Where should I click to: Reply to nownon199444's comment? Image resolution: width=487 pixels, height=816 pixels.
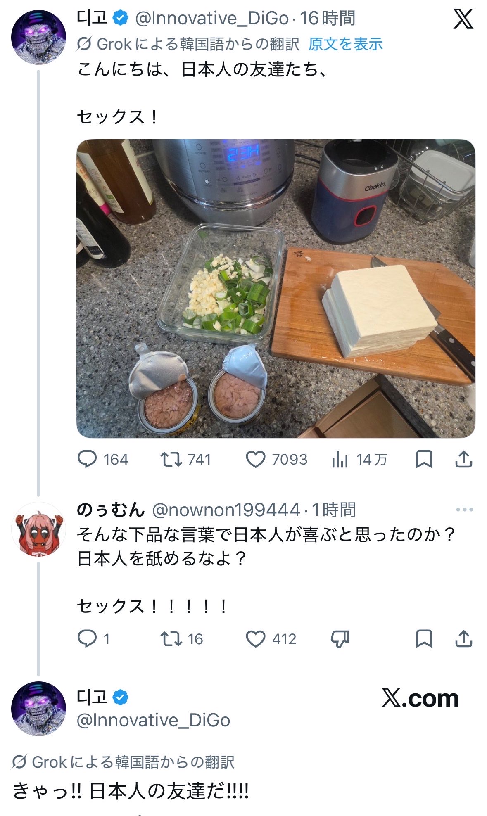[87, 639]
